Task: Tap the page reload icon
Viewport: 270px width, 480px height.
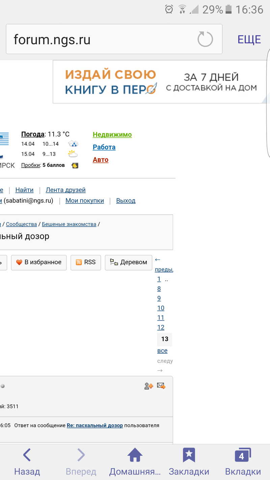Action: [205, 39]
